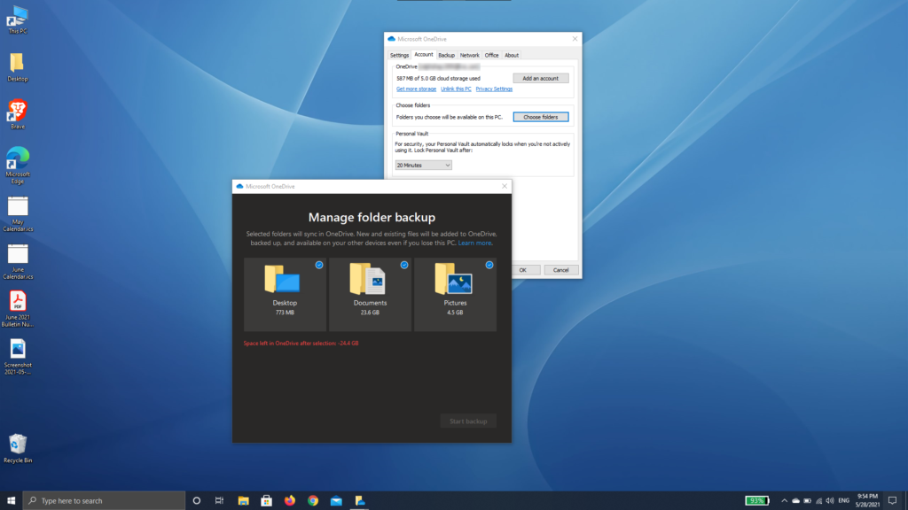Screen dimensions: 908x510
Task: Click the 93% battery indicator
Action: pos(757,501)
